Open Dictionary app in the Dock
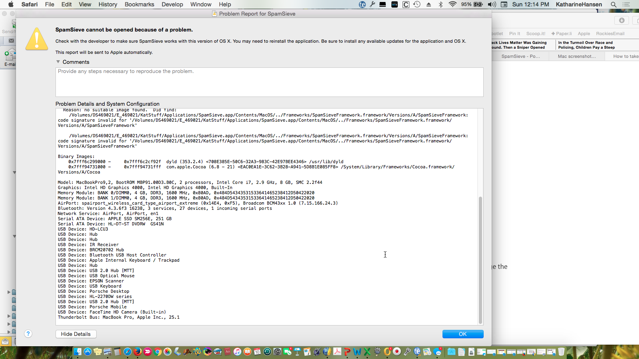Image resolution: width=639 pixels, height=359 pixels. click(227, 351)
